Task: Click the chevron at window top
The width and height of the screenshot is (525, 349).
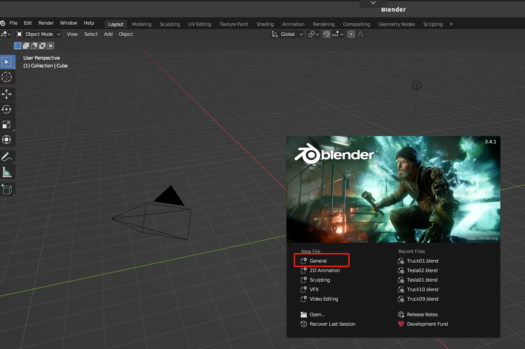Action: 373,3
